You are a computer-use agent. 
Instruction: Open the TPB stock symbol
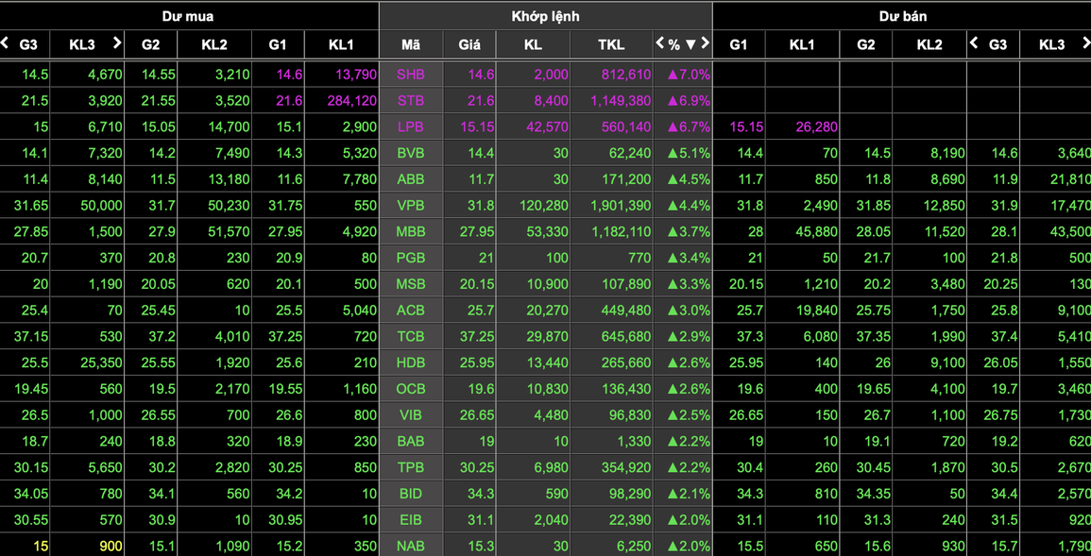411,467
